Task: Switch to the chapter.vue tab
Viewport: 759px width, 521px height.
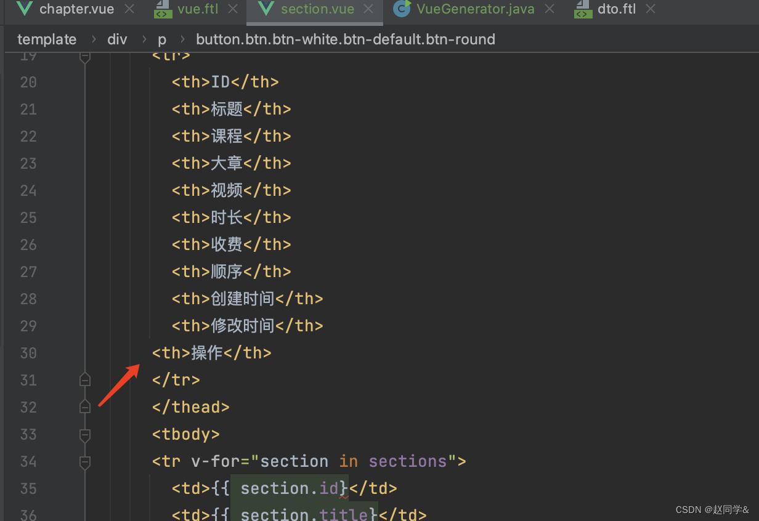Action: tap(76, 9)
